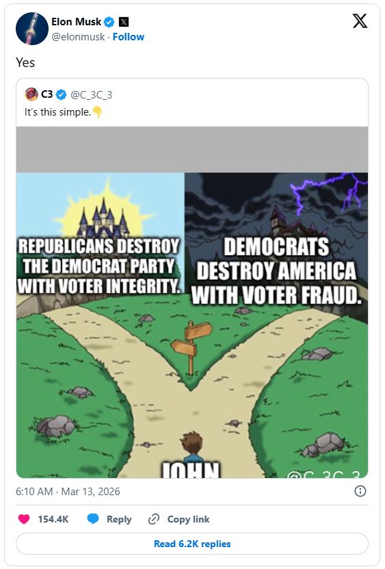The image size is (385, 569).
Task: Click the verified badge next to C3
Action: (62, 94)
